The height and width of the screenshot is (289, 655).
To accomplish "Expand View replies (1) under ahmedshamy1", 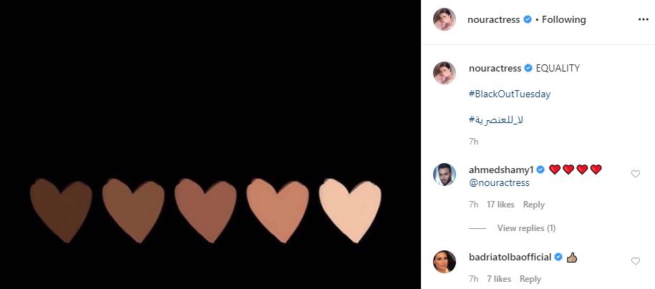I will pos(526,228).
